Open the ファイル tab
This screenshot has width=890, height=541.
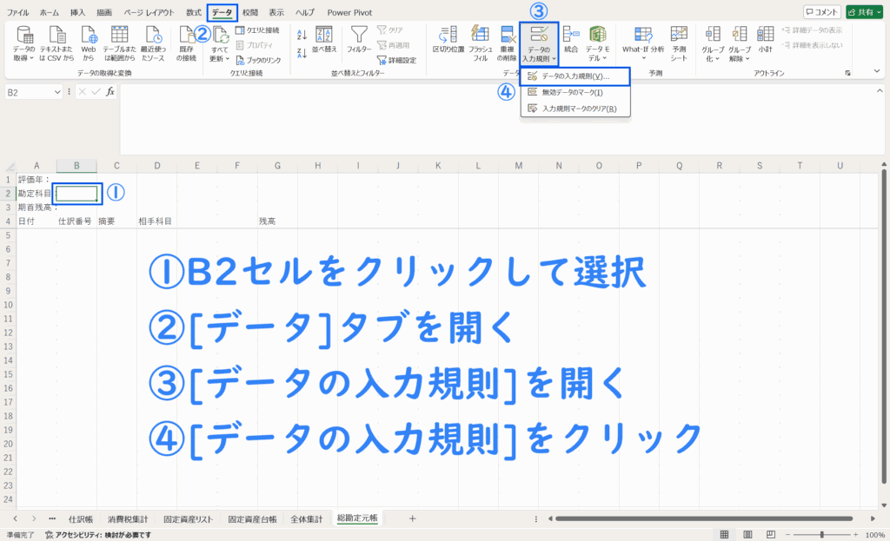pyautogui.click(x=18, y=12)
